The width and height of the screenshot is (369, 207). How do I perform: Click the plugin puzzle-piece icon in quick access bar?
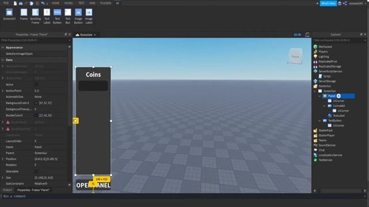pos(32,3)
